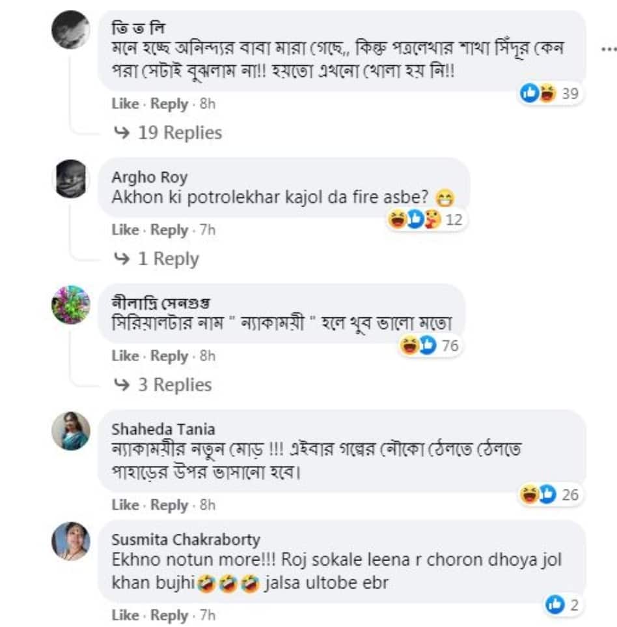Open the 76 reactions on the নীলাদ্রি সেনগুপ্ত comment

(x=430, y=345)
